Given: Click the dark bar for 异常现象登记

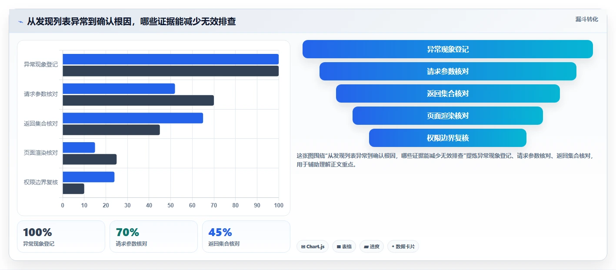Looking at the screenshot, I should pos(170,71).
